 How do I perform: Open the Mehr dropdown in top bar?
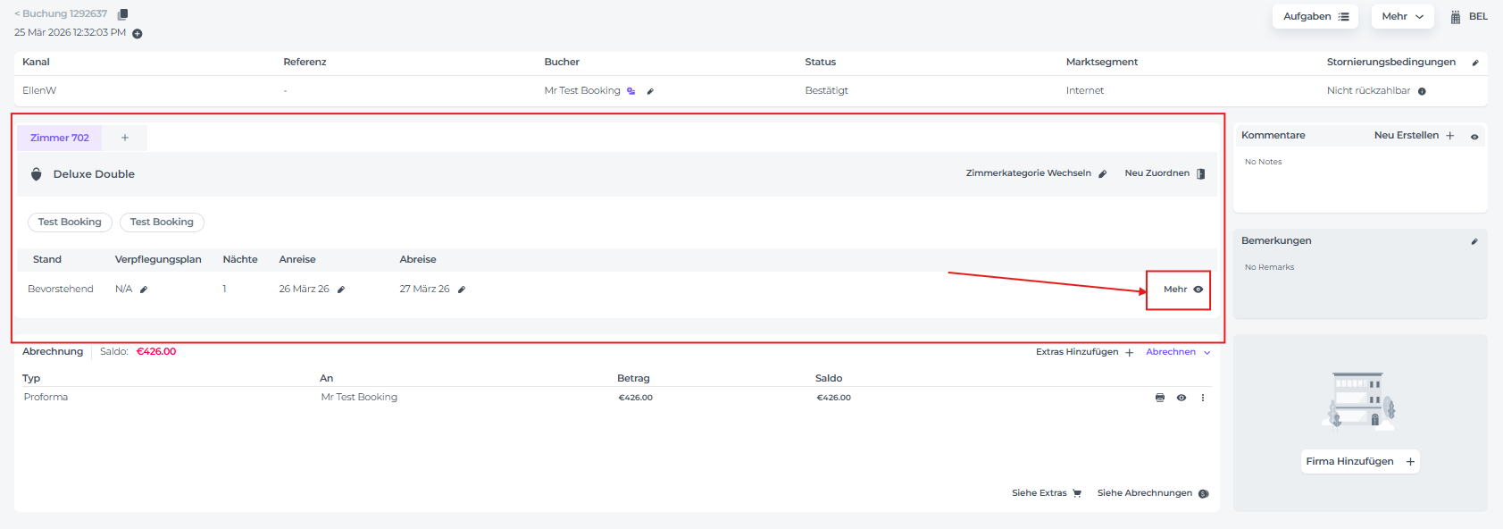(x=1402, y=16)
